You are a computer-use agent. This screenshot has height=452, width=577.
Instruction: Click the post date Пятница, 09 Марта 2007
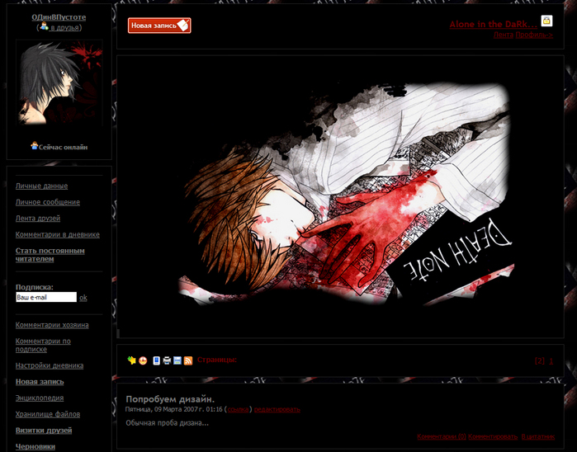[163, 409]
